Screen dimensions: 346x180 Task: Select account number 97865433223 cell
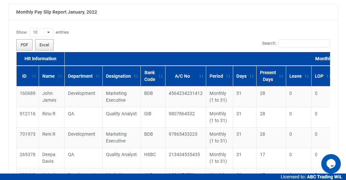(x=183, y=134)
